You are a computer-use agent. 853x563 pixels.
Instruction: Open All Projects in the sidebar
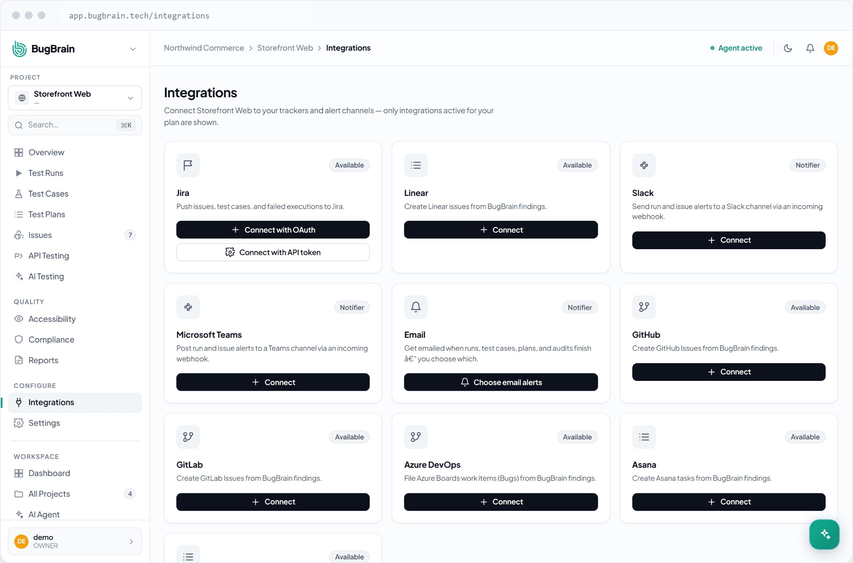coord(75,494)
